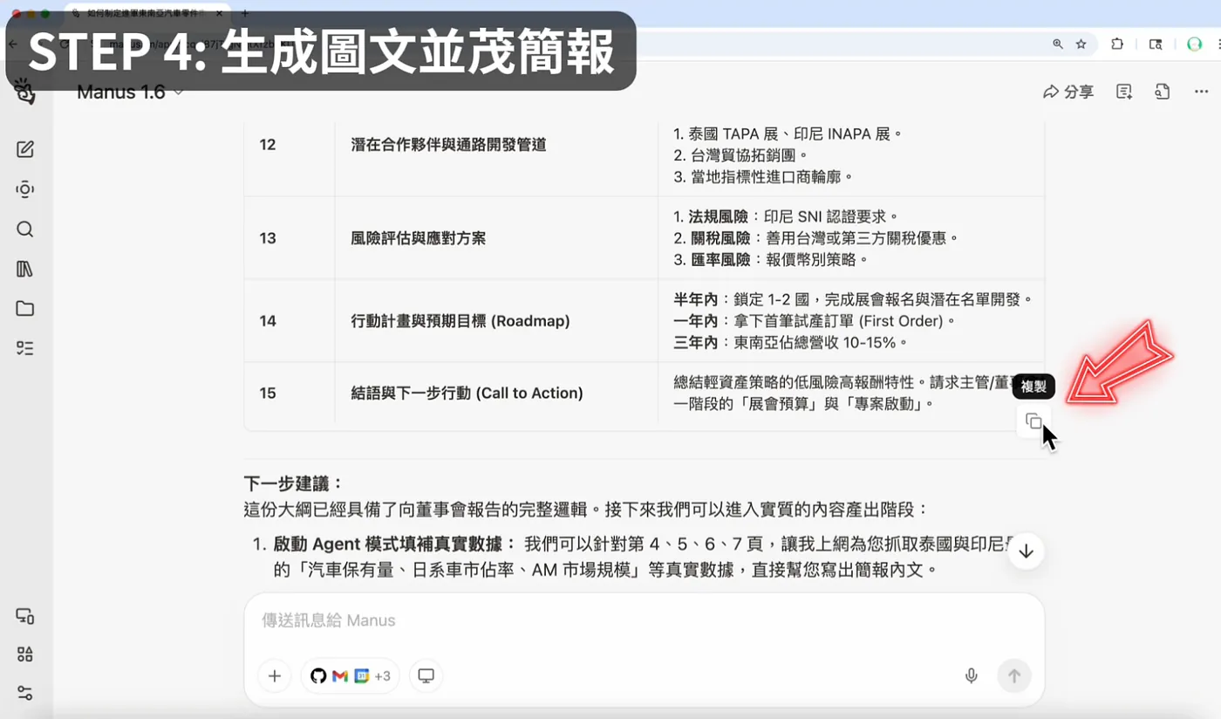
Task: Focus the 傳送訊息給 Manus message field
Action: (x=644, y=620)
